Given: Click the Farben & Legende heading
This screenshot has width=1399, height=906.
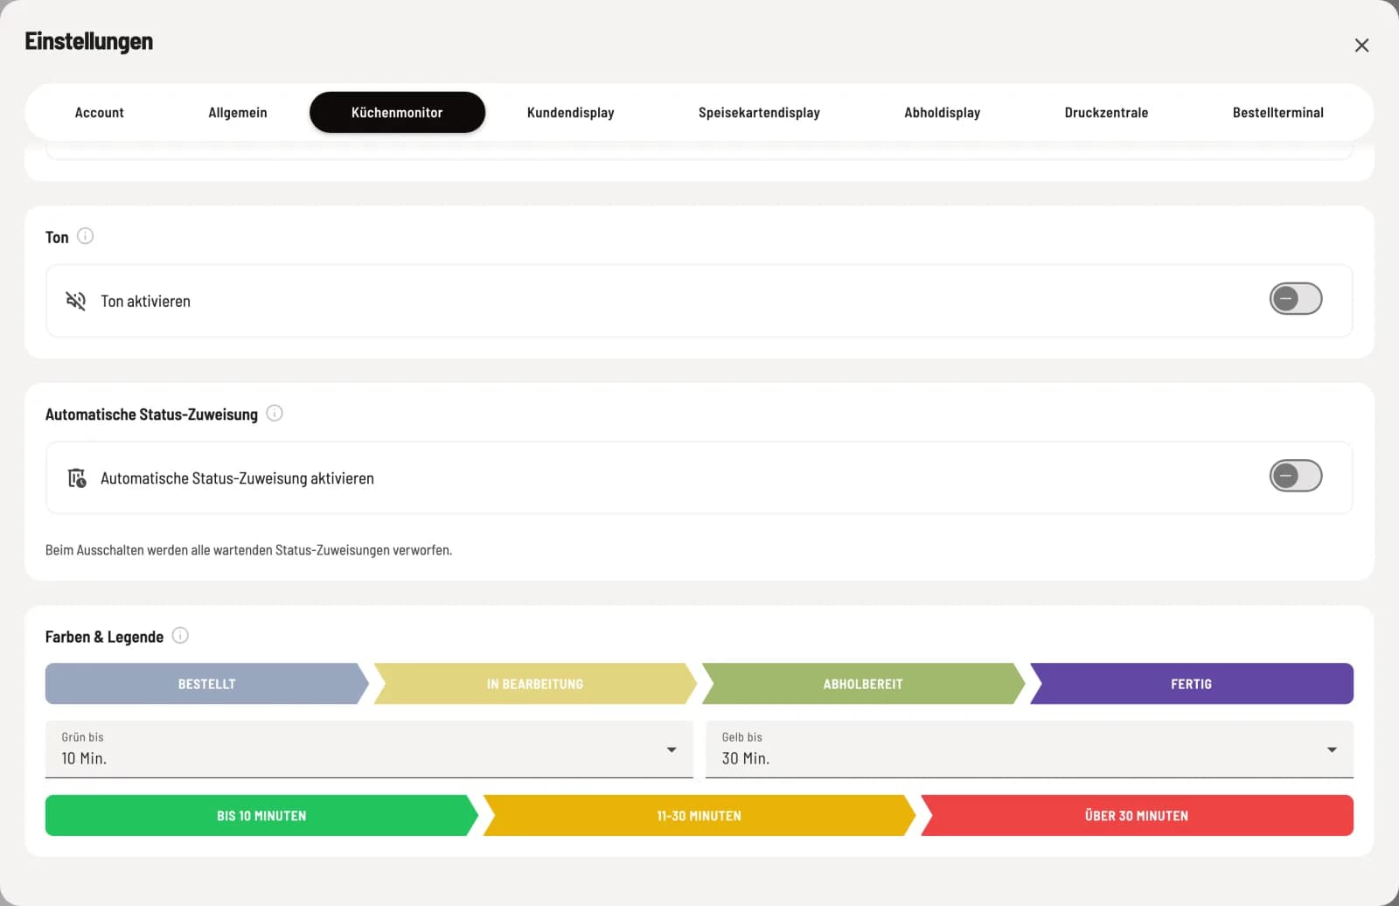Looking at the screenshot, I should pyautogui.click(x=104, y=637).
